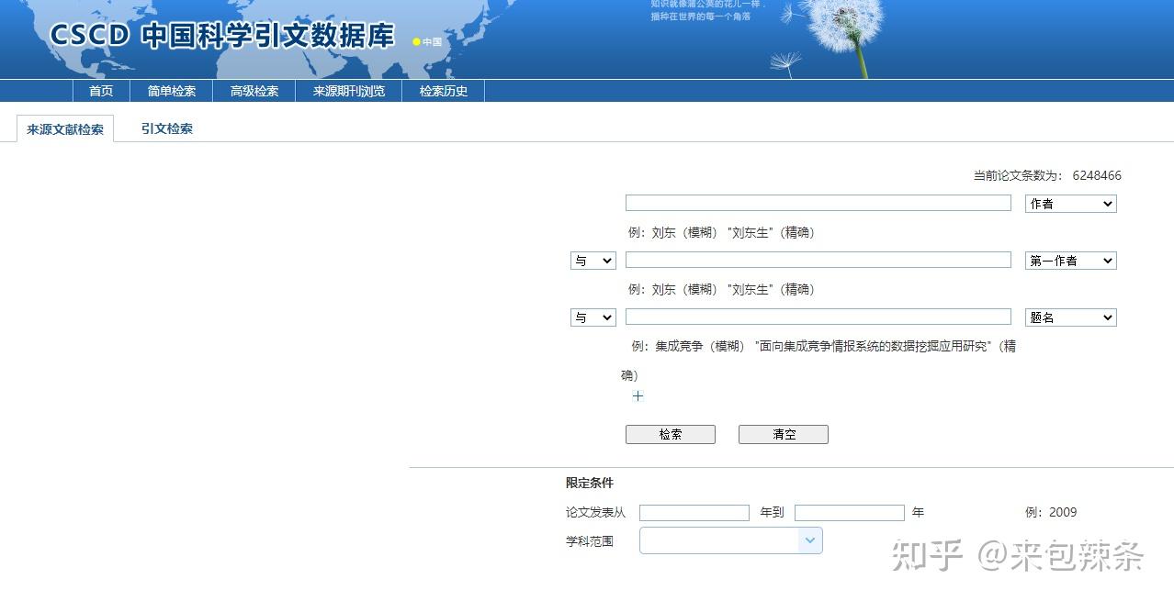This screenshot has width=1174, height=601.
Task: Open the first 与 logical operator dropdown
Action: (x=593, y=260)
